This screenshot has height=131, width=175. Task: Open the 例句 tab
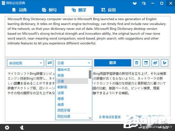click(49, 10)
